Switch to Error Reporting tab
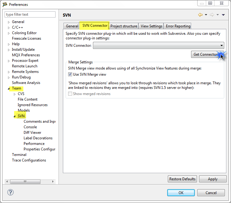The image size is (231, 203). (178, 26)
